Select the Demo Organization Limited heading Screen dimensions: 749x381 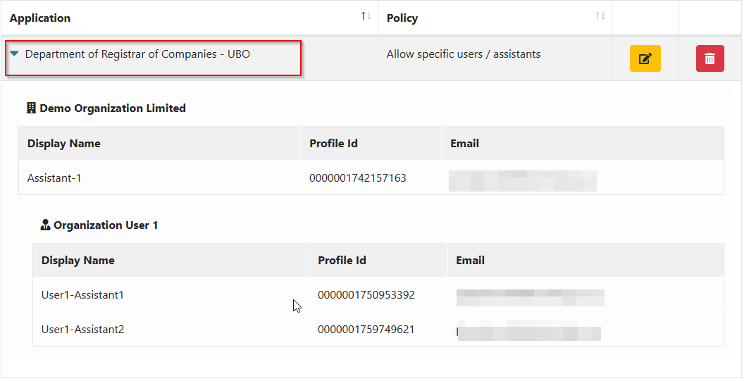113,108
